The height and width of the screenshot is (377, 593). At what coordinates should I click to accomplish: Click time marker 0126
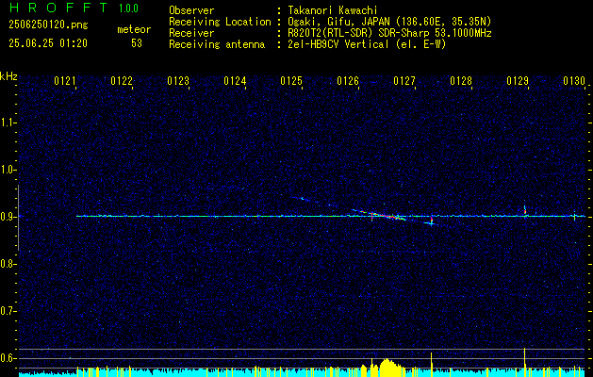pyautogui.click(x=348, y=81)
